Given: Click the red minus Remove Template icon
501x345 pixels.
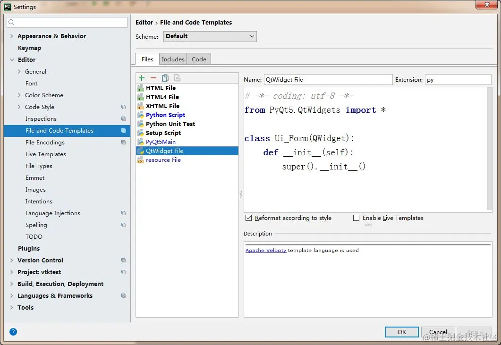Looking at the screenshot, I should [x=153, y=78].
